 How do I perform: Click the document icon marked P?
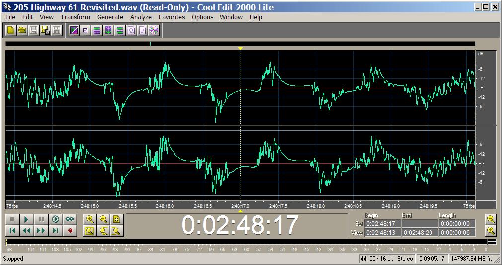(x=143, y=30)
